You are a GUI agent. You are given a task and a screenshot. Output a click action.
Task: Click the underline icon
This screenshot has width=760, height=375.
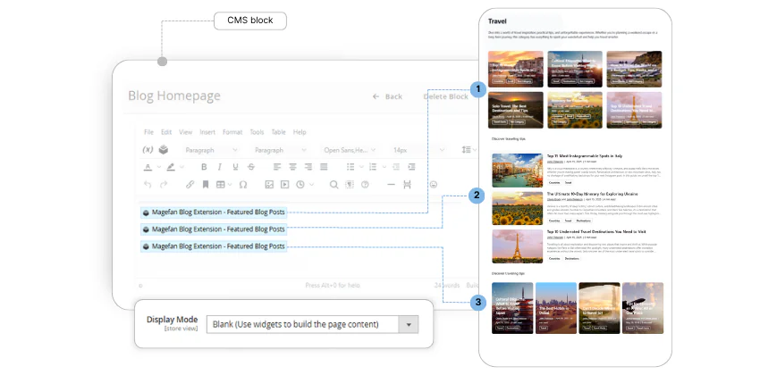(x=235, y=167)
